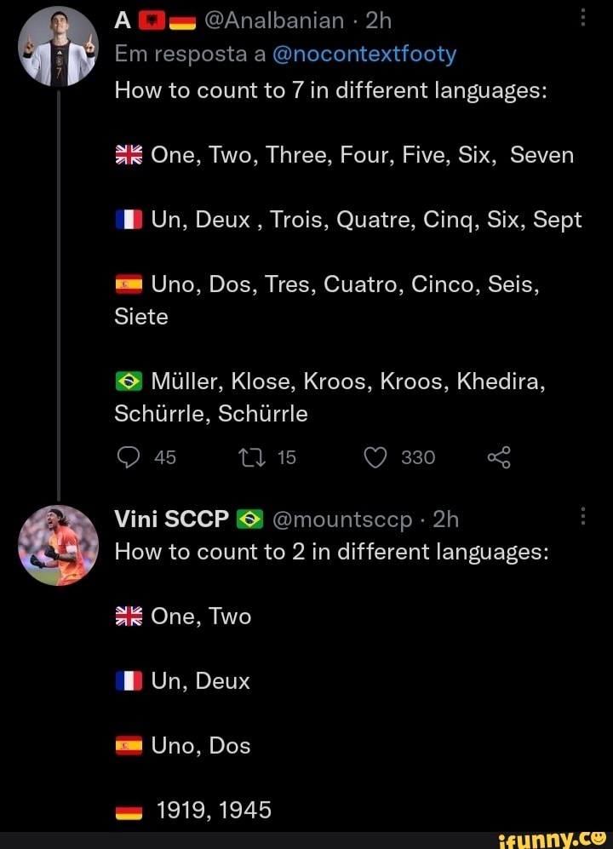The width and height of the screenshot is (613, 849).
Task: Open the ifunny.co watermark link
Action: (x=563, y=838)
